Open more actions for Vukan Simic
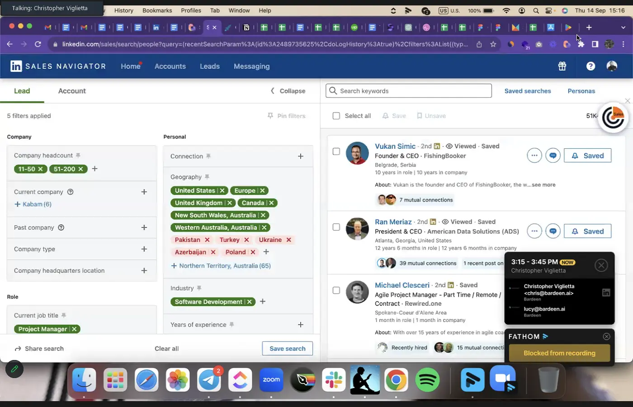The image size is (633, 407). point(534,156)
